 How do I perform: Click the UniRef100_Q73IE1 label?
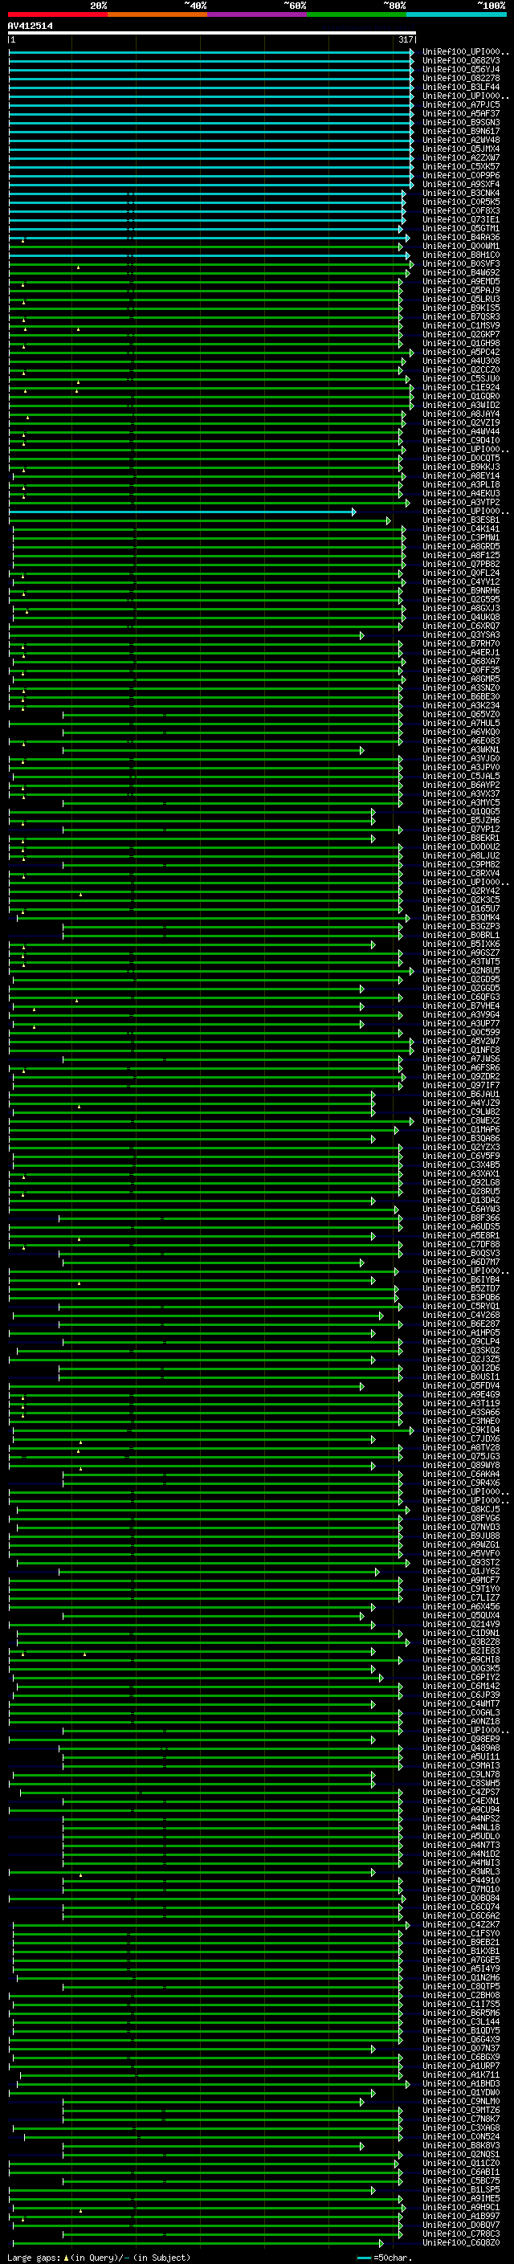tap(461, 220)
